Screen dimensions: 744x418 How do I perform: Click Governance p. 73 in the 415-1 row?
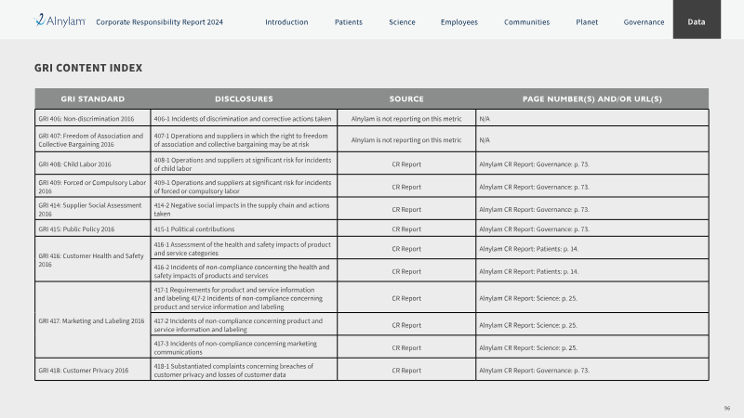[534, 229]
